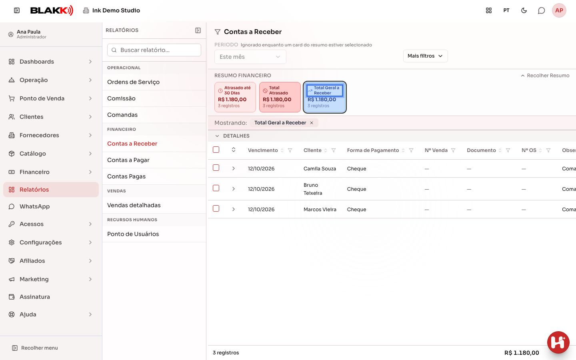Open the Comissão report

(x=154, y=98)
